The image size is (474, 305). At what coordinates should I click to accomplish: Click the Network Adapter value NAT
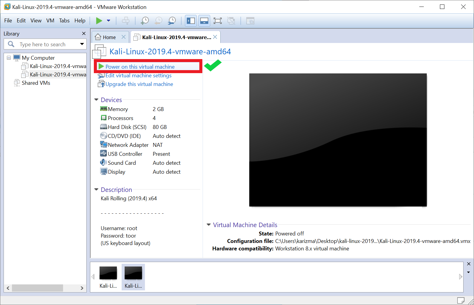click(158, 145)
